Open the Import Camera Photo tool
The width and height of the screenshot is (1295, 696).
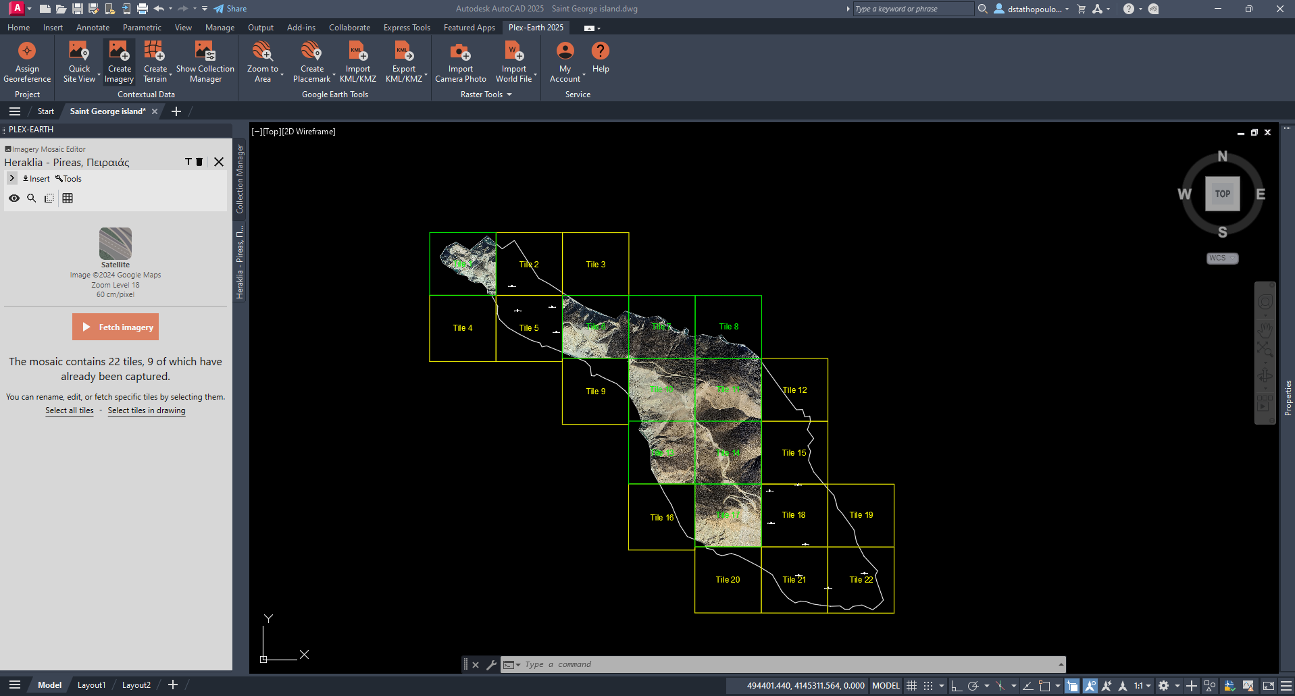pos(461,62)
